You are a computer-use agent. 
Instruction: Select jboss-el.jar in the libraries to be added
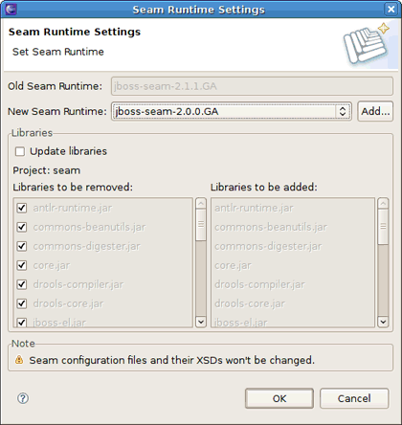(240, 323)
